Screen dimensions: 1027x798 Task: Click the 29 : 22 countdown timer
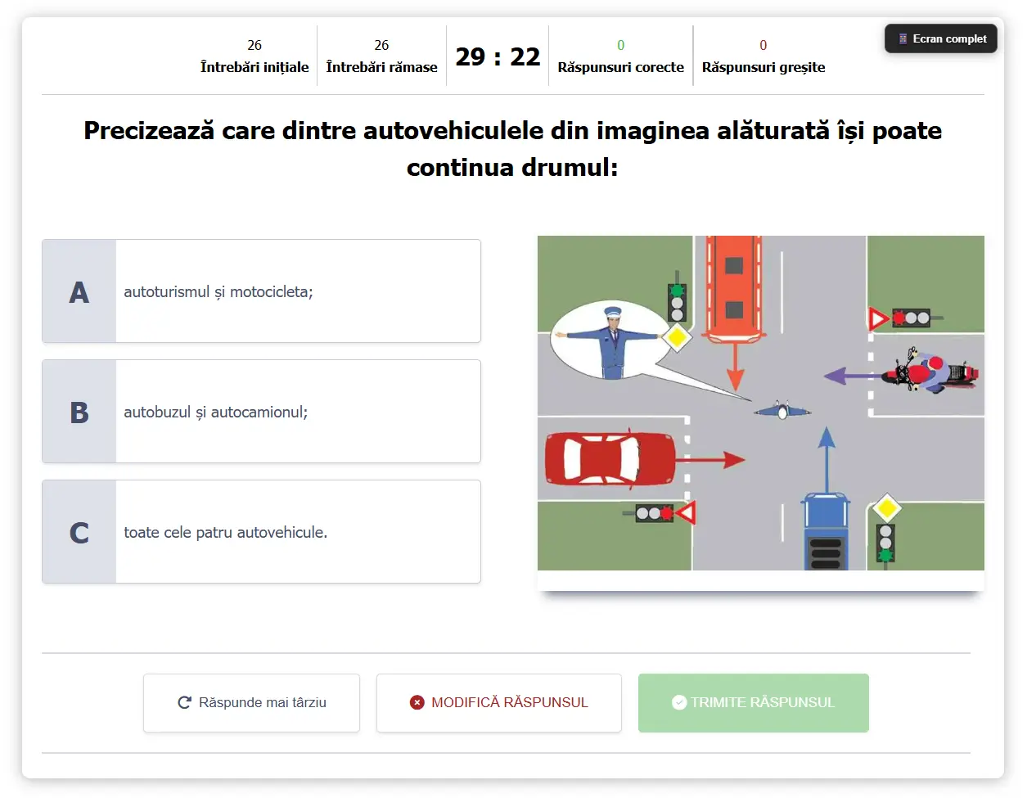(498, 56)
